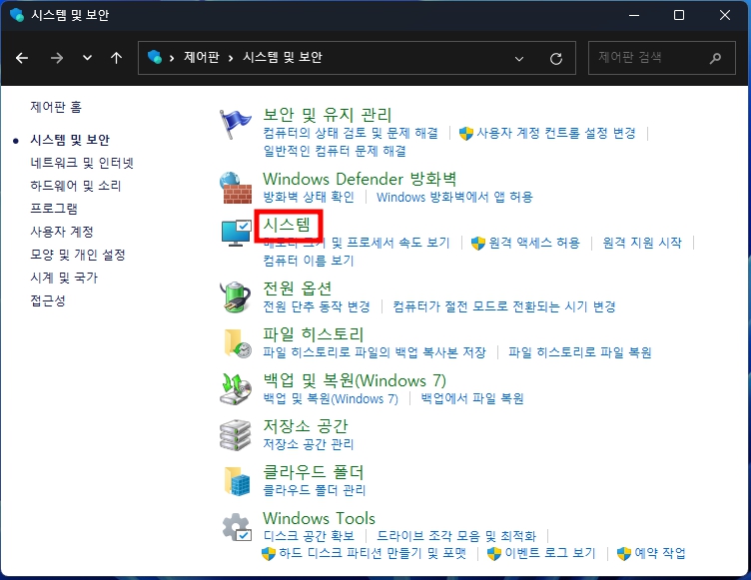Click 예약 작업 link
Screen dimensions: 751x580
tap(659, 554)
